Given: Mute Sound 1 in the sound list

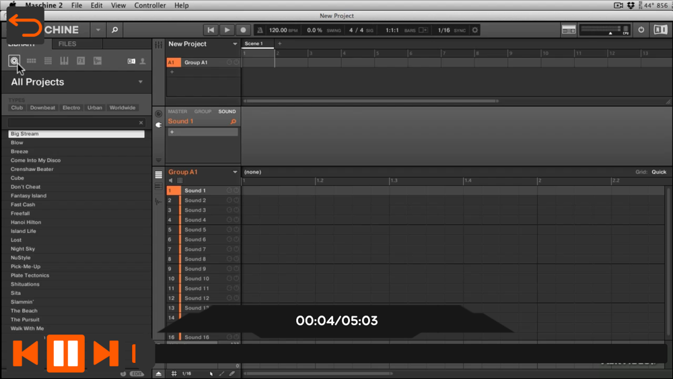Looking at the screenshot, I should coord(229,191).
